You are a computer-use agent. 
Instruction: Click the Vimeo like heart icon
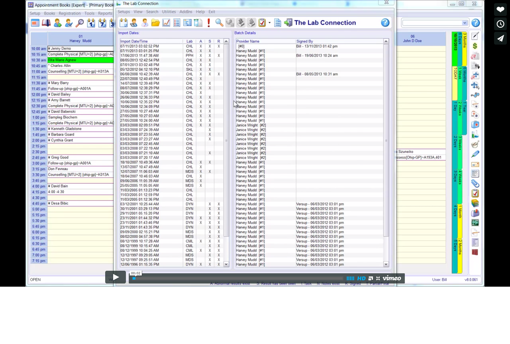(500, 9)
